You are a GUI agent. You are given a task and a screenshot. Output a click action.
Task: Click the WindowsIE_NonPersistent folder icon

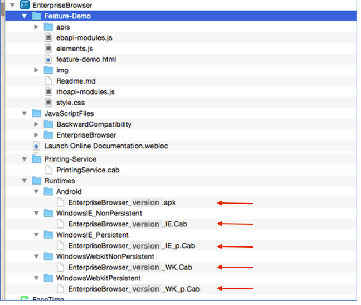click(x=48, y=213)
